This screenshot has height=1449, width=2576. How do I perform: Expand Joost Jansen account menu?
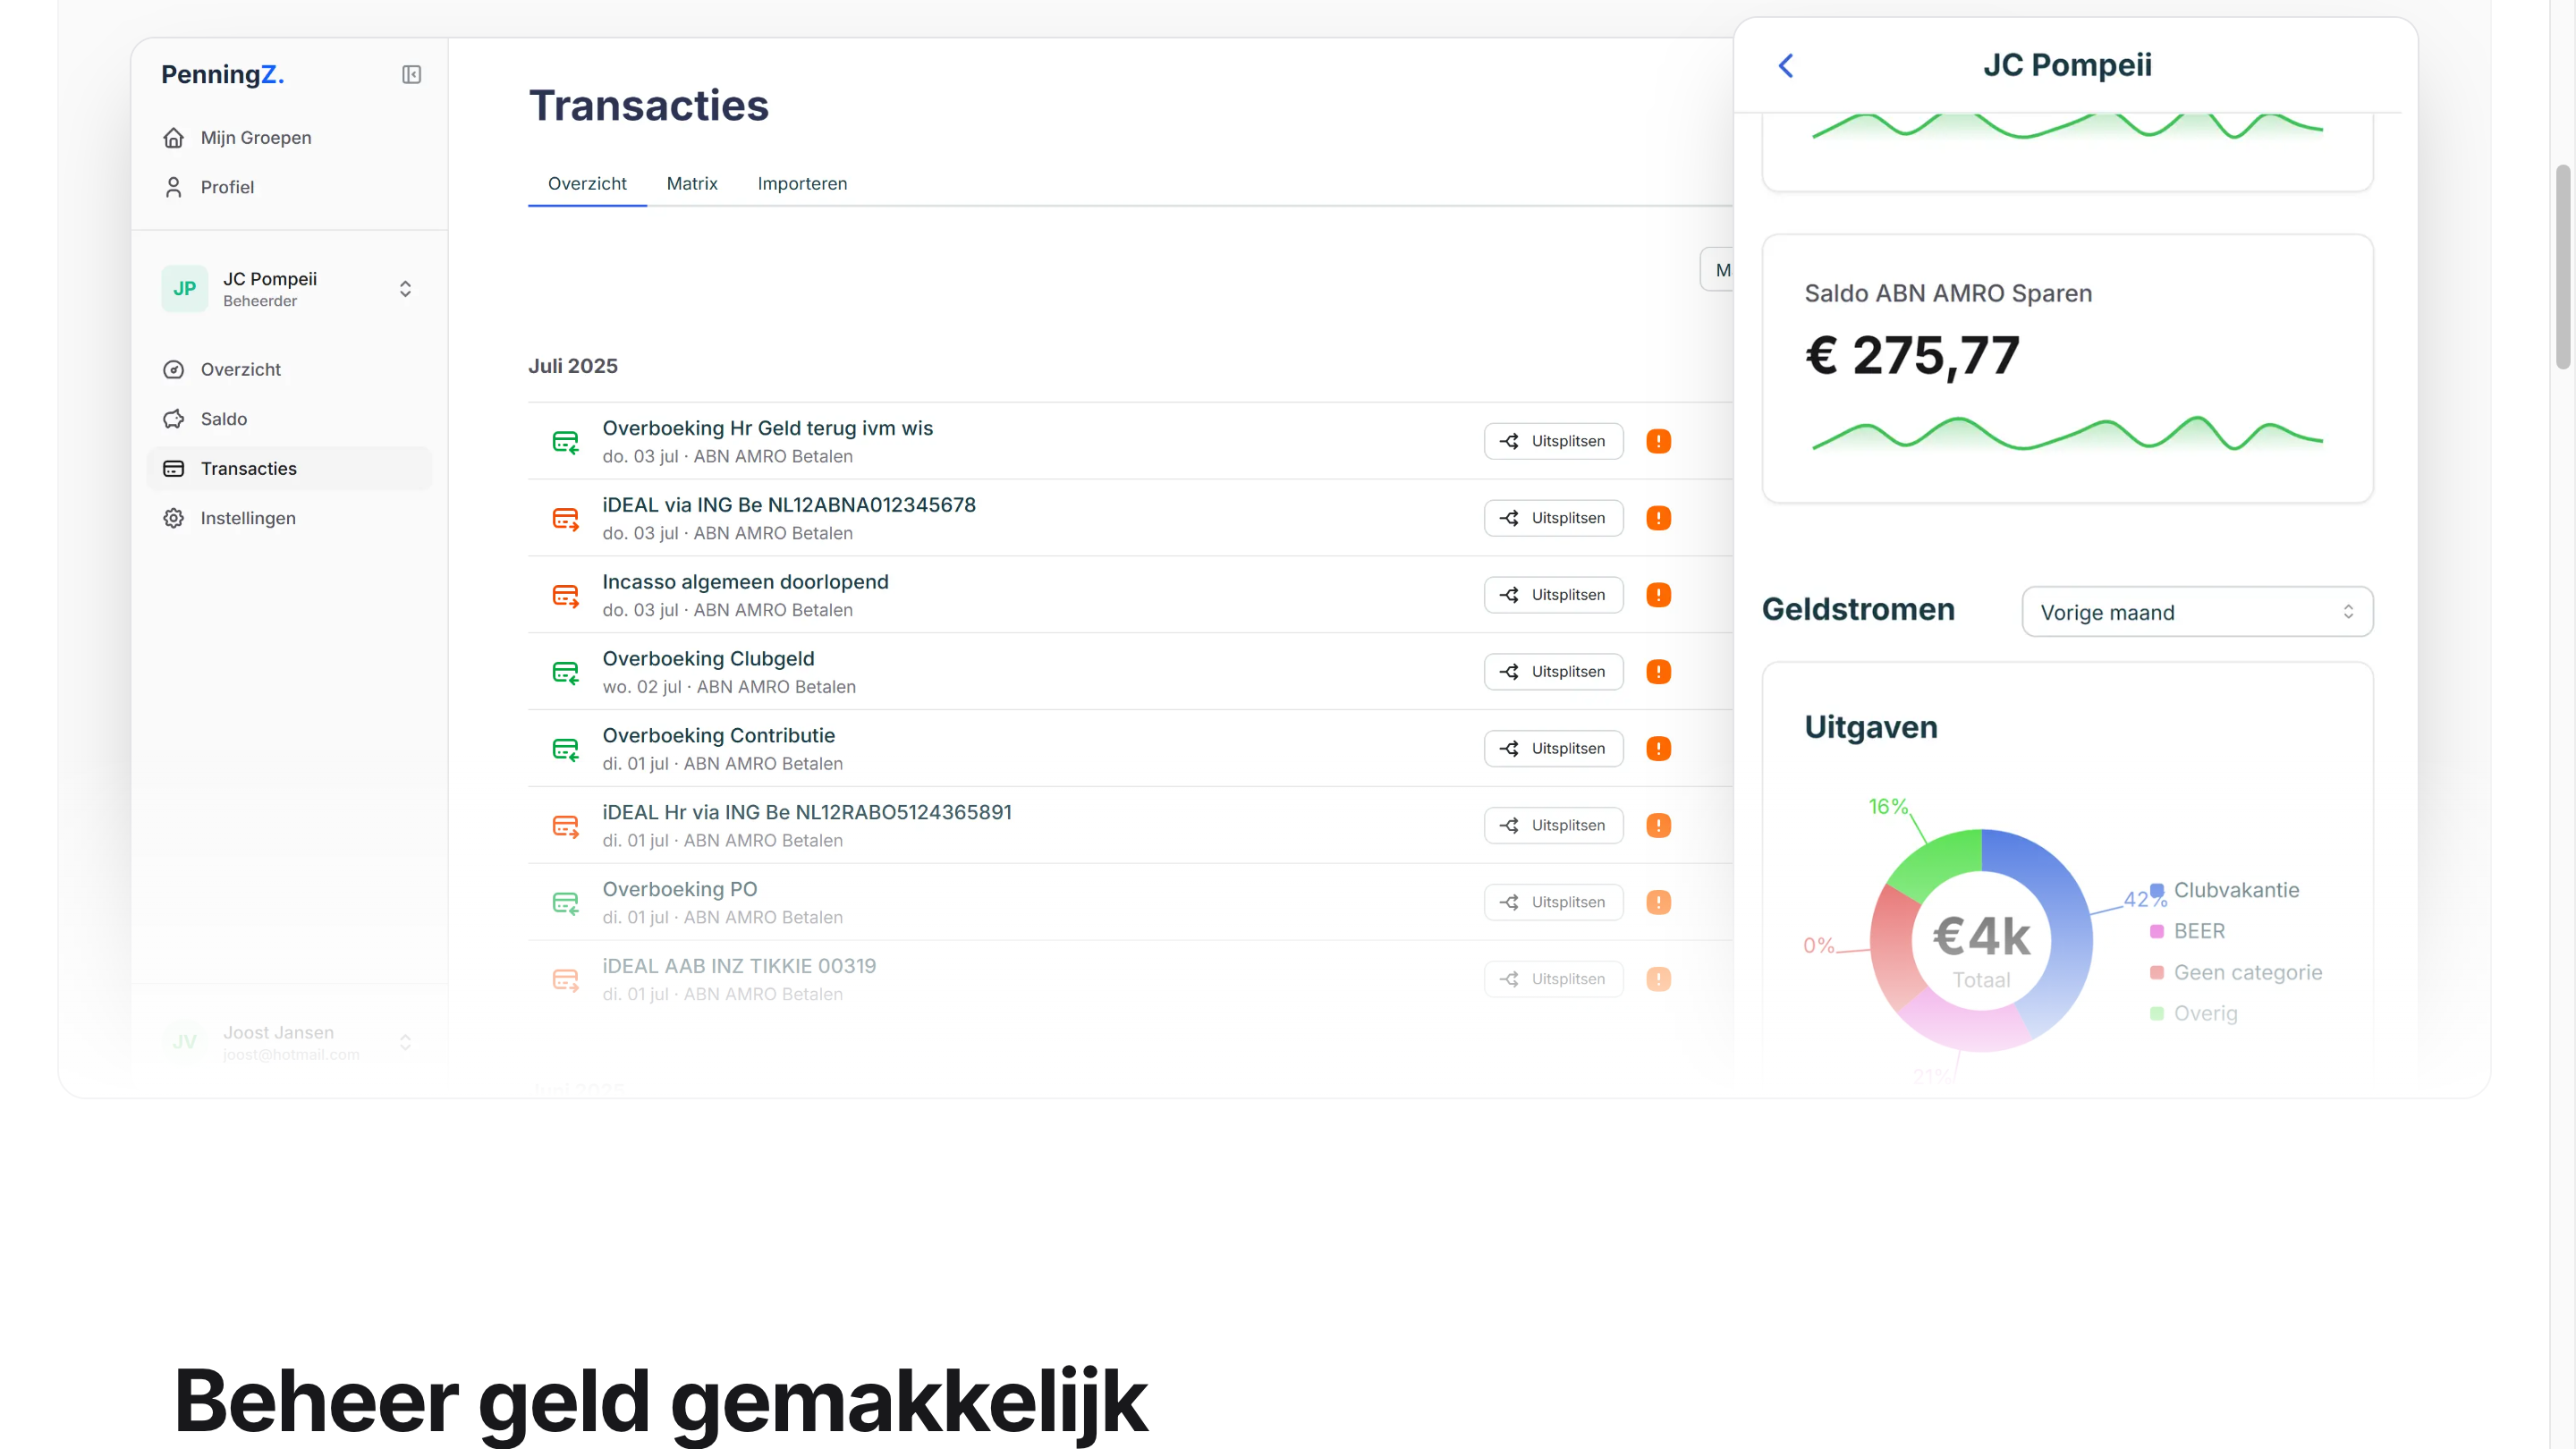click(405, 1042)
